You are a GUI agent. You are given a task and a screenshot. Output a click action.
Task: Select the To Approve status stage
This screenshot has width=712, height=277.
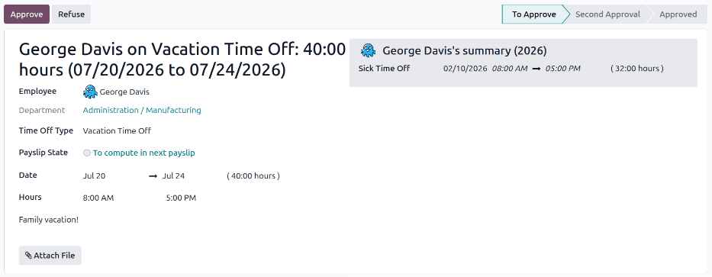(534, 14)
